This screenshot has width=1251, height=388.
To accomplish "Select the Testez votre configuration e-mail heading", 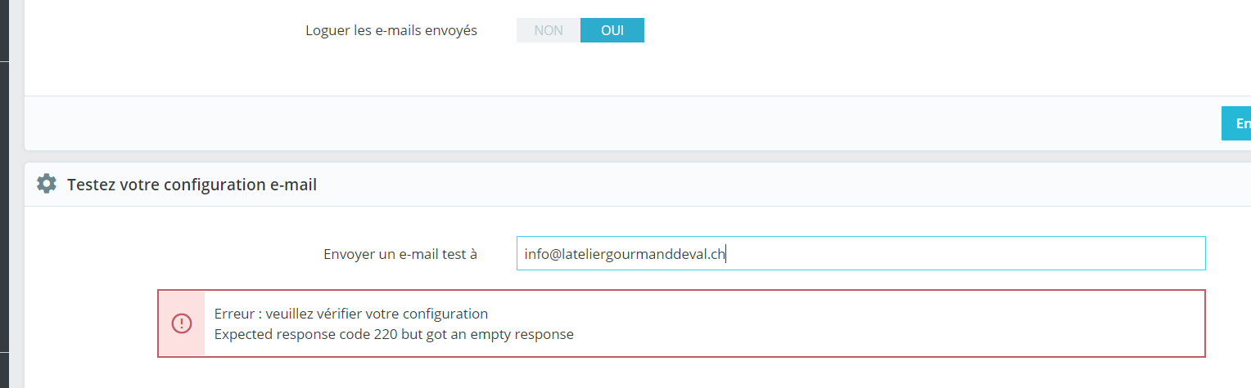I will click(x=192, y=185).
